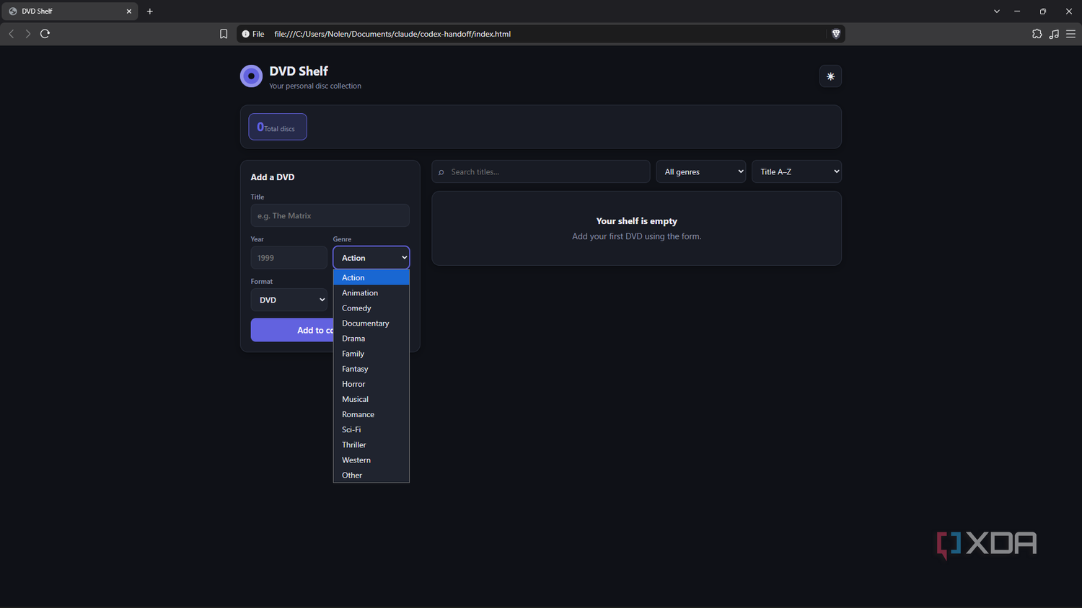Open the browser hamburger menu icon
Viewport: 1082px width, 608px height.
[1070, 34]
